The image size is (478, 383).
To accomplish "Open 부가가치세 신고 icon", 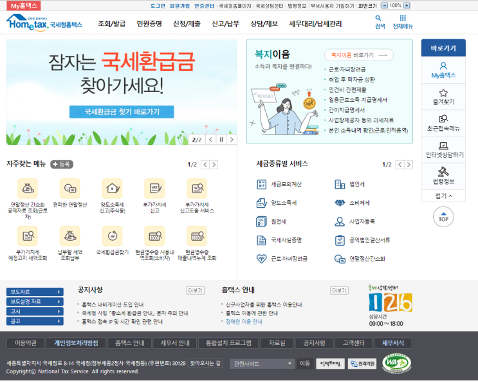I will point(154,189).
